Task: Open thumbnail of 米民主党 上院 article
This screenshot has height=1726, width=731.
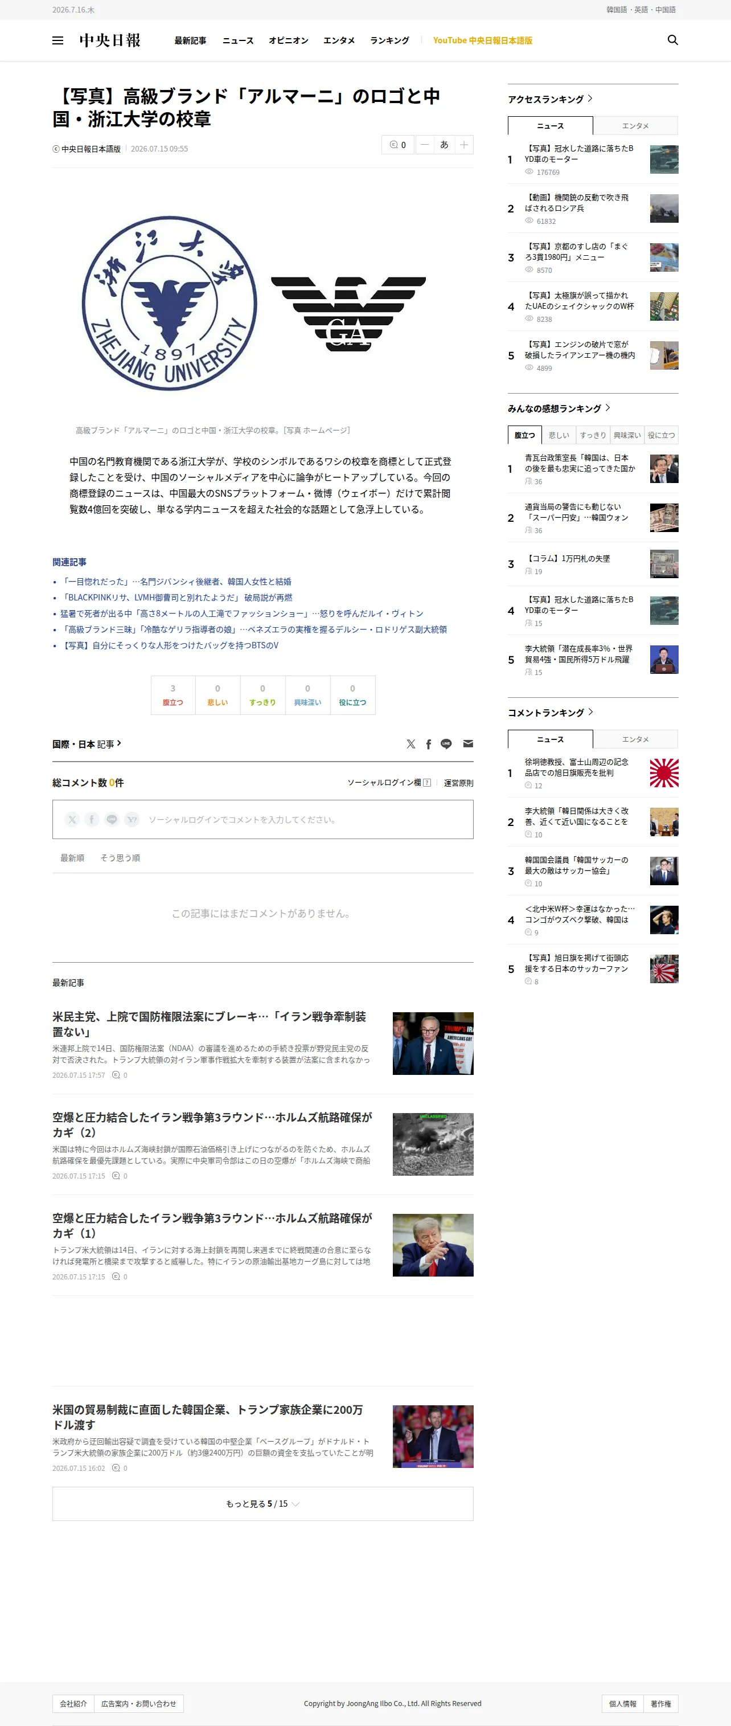Action: 433,1043
